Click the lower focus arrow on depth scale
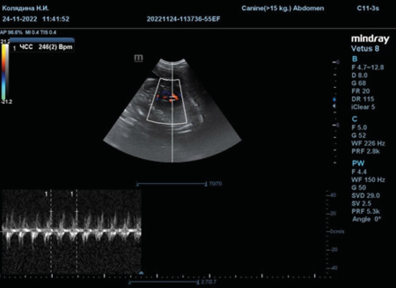This screenshot has height=288, width=396. pyautogui.click(x=334, y=106)
